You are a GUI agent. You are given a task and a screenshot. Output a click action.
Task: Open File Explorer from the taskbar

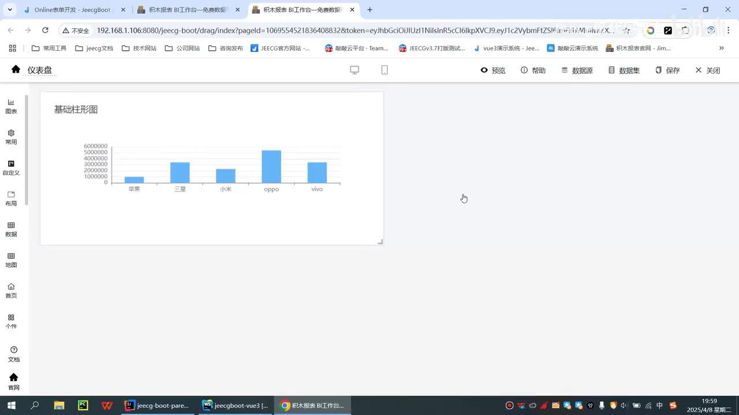click(x=59, y=405)
